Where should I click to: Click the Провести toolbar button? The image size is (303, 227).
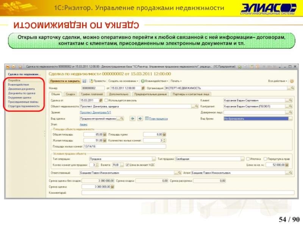click(98, 81)
